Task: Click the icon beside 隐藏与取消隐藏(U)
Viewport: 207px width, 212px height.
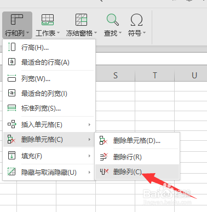Action: 12,171
